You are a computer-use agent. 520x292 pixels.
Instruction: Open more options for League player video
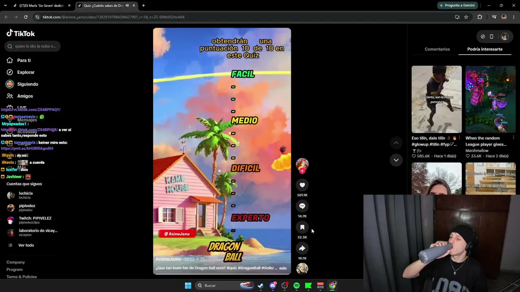point(513,138)
